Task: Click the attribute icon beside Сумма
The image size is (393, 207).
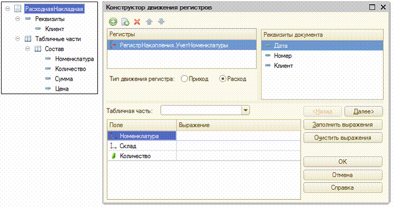Action: click(x=48, y=78)
